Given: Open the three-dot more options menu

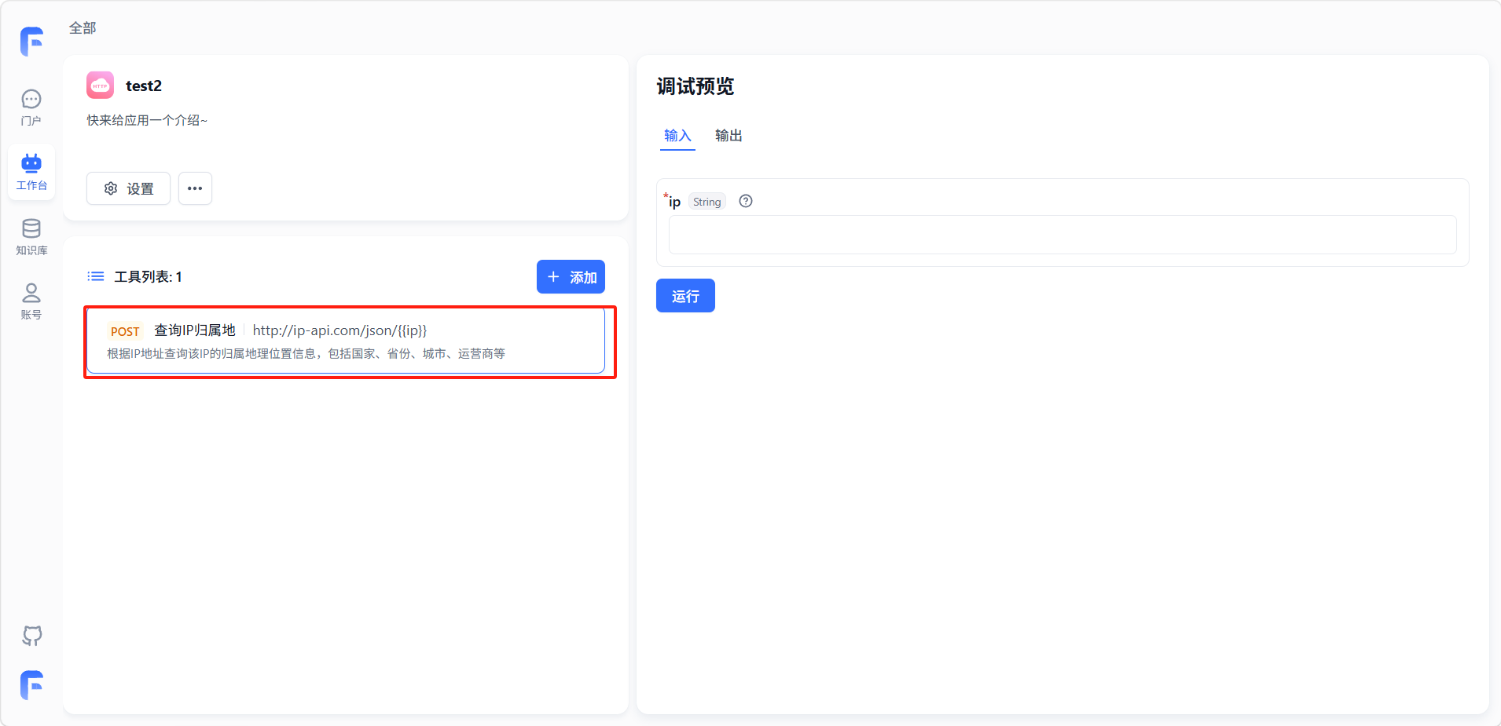Looking at the screenshot, I should coord(195,188).
